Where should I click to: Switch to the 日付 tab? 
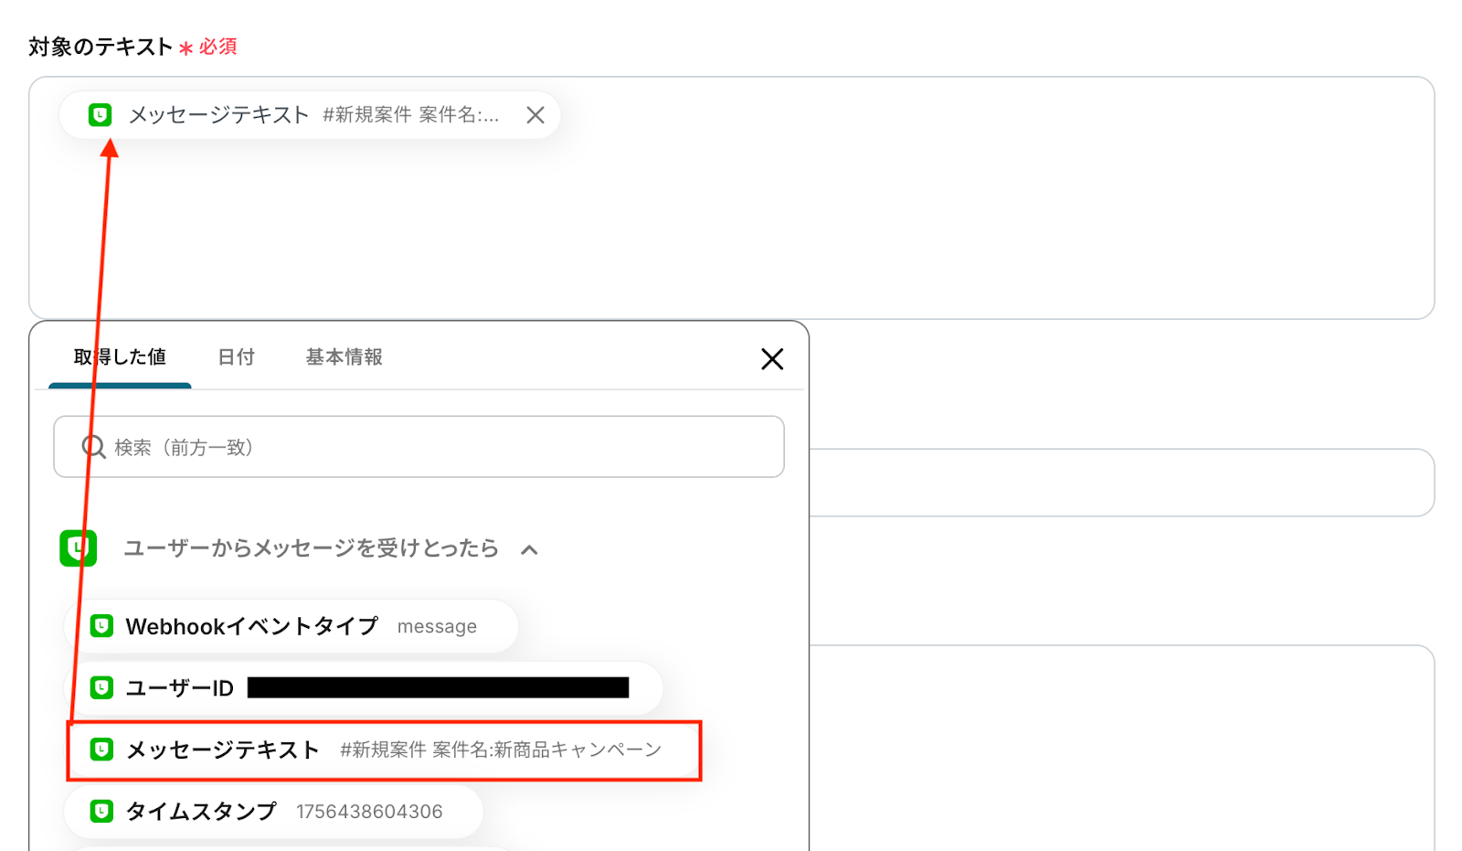pos(236,357)
